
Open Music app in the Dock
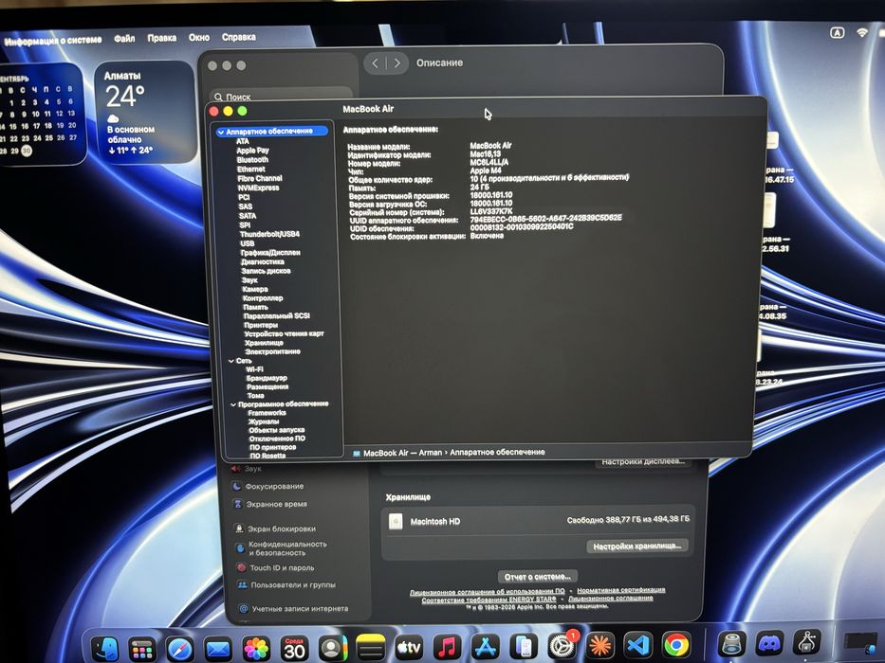447,647
